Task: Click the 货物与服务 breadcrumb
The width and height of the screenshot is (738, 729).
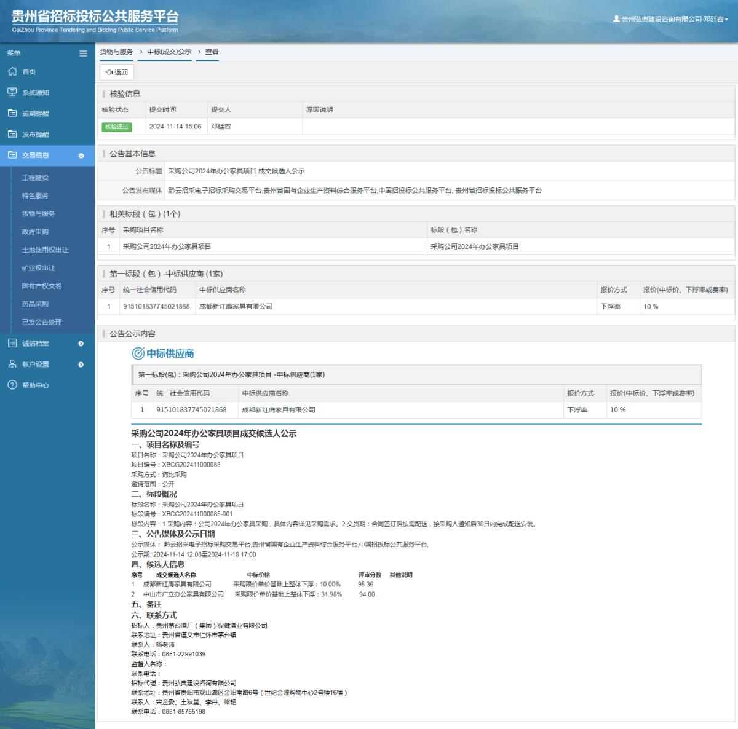Action: (116, 52)
